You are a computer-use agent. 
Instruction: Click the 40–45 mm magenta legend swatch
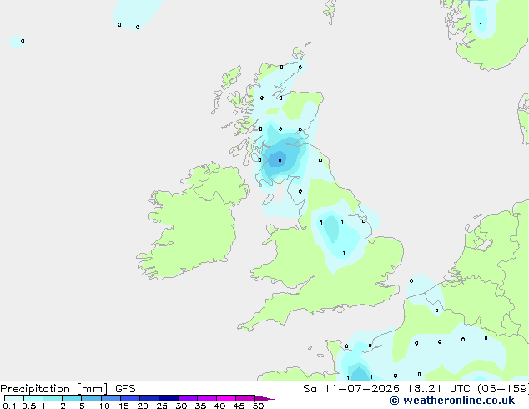tap(226, 398)
